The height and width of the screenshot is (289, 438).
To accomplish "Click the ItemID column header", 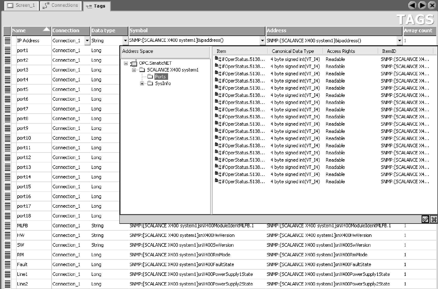I will [x=406, y=51].
